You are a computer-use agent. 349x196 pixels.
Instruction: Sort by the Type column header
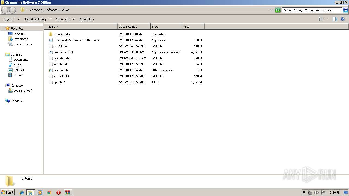167,27
